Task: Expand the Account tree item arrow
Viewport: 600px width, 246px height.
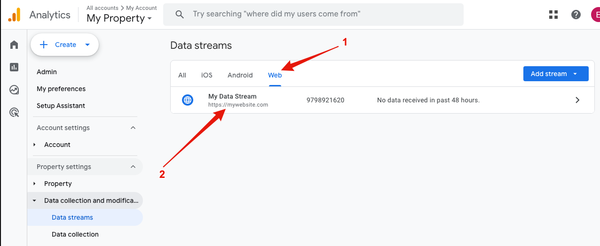Action: 34,145
